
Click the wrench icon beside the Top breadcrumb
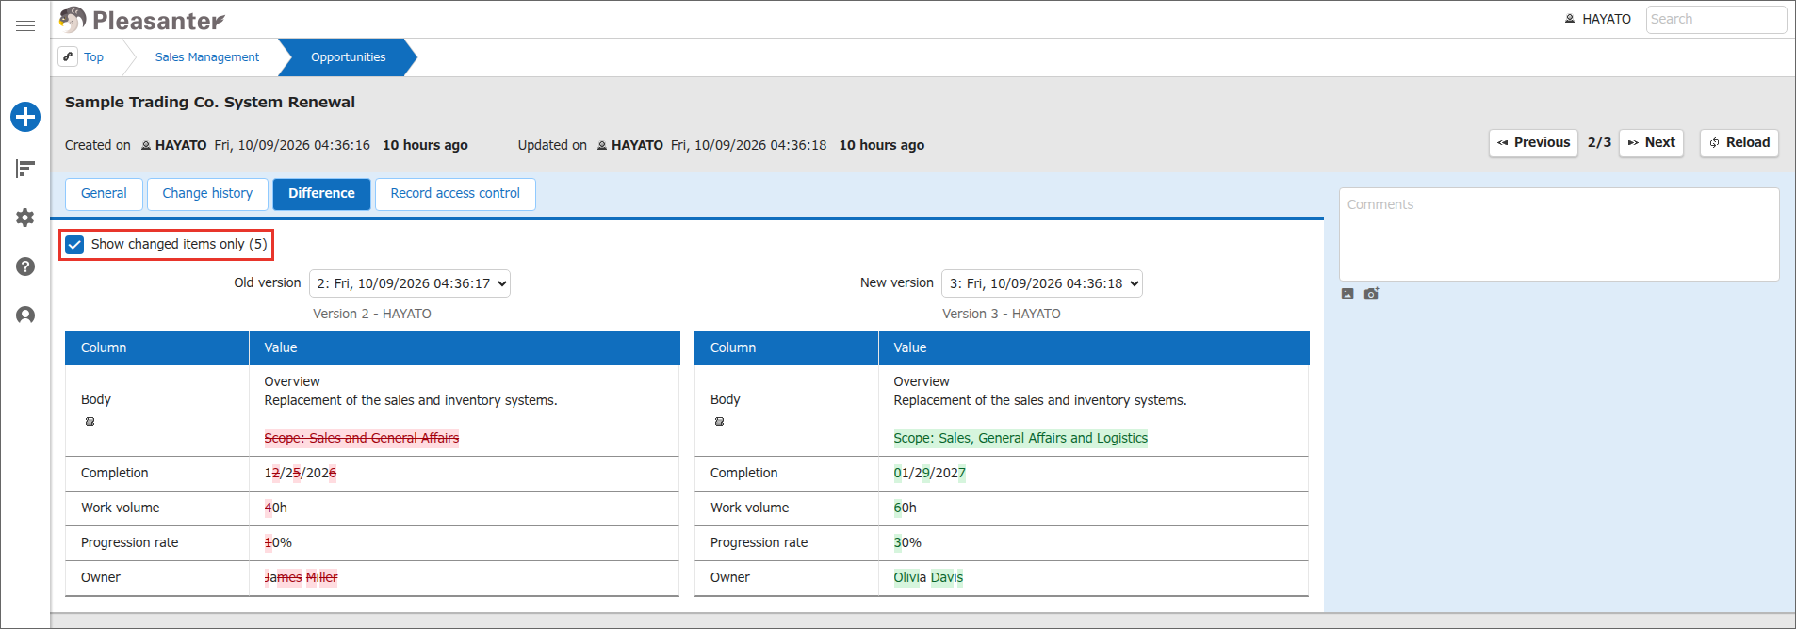[x=69, y=56]
